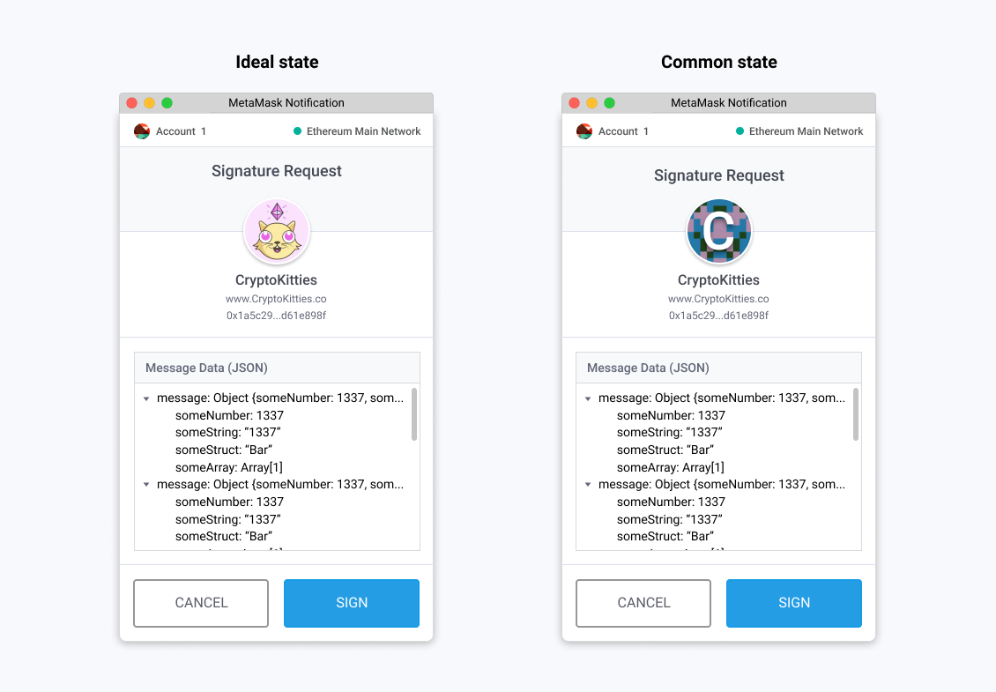996x692 pixels.
Task: Collapse second message object in right window
Action: [x=588, y=485]
